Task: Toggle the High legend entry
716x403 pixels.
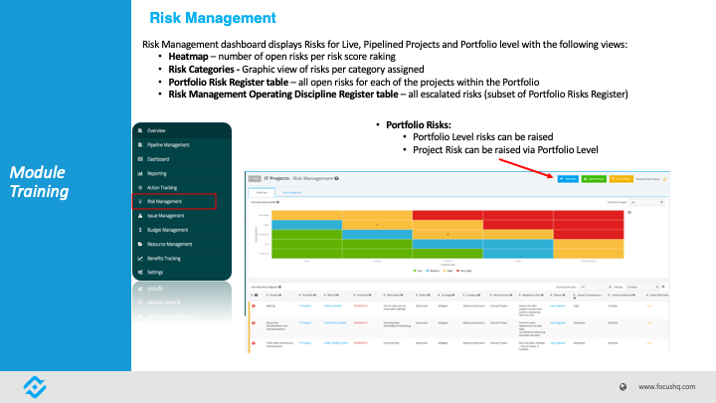Action: coord(447,271)
